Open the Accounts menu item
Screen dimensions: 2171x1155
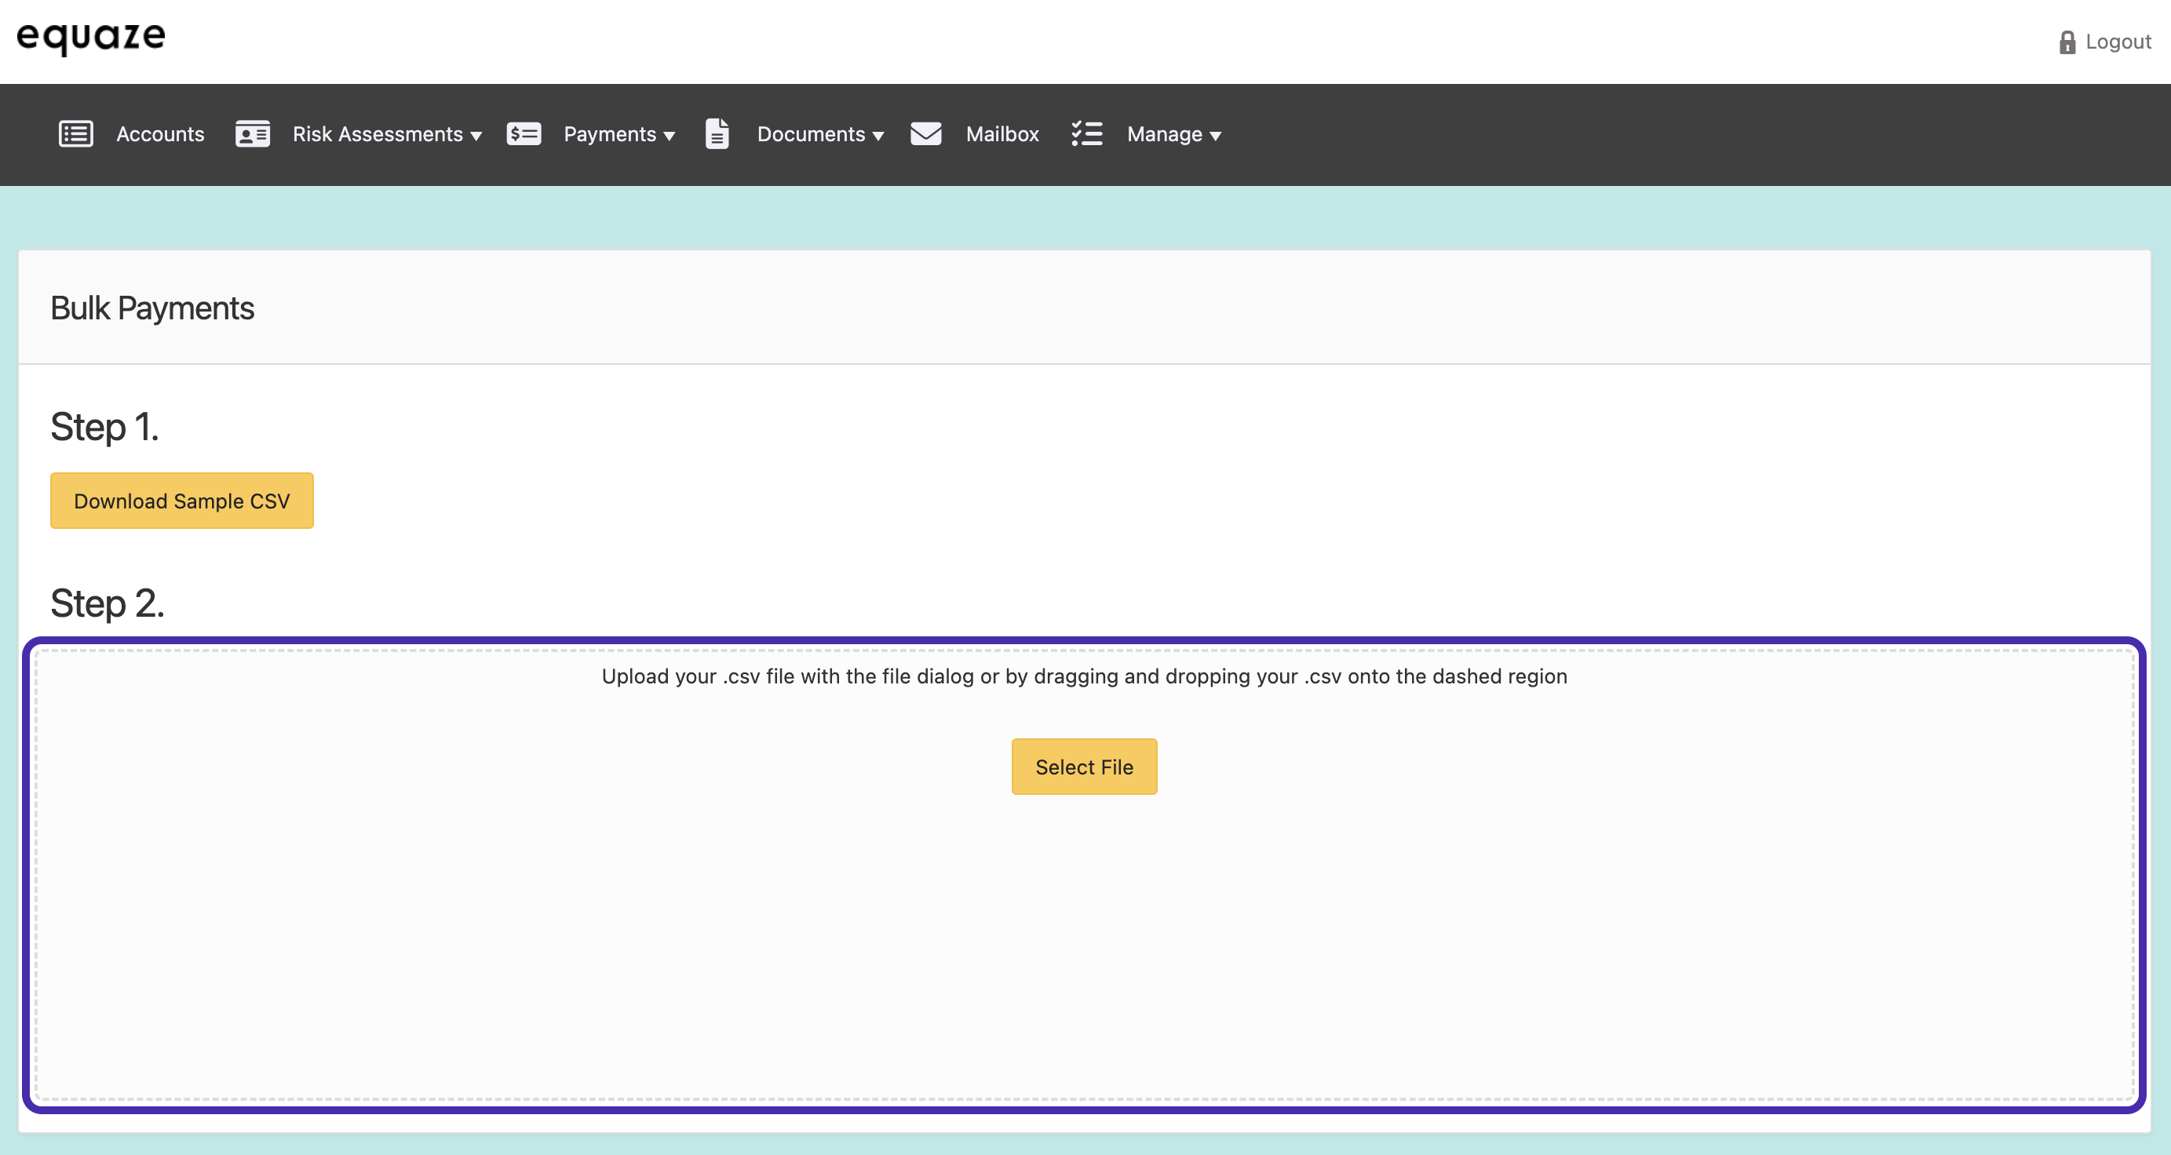coord(160,134)
